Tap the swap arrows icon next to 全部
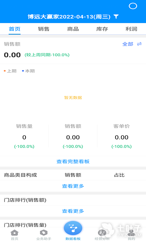This screenshot has height=243, width=146. (x=139, y=44)
